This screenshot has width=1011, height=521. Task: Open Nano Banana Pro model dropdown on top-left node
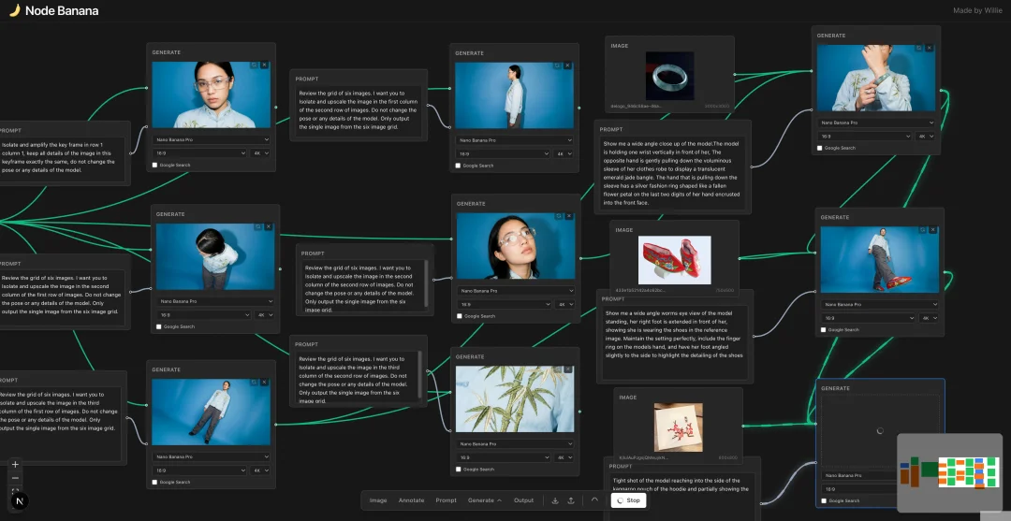point(212,139)
